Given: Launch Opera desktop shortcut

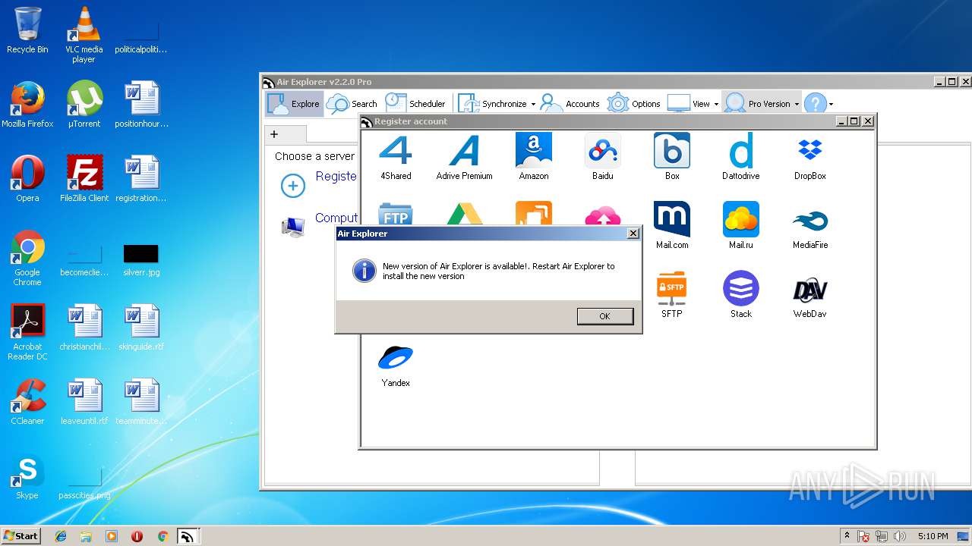Looking at the screenshot, I should (x=27, y=179).
